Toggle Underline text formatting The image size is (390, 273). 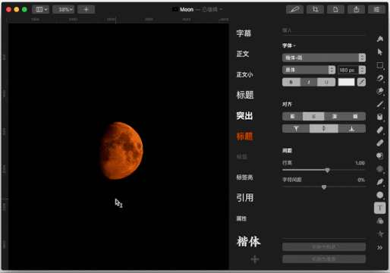point(326,82)
